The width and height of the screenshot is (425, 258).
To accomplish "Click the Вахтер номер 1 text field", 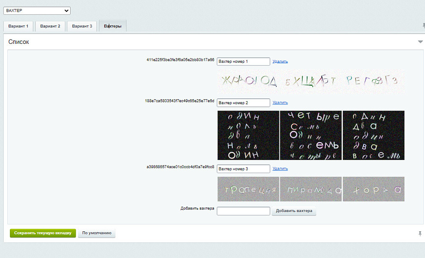I will [243, 61].
